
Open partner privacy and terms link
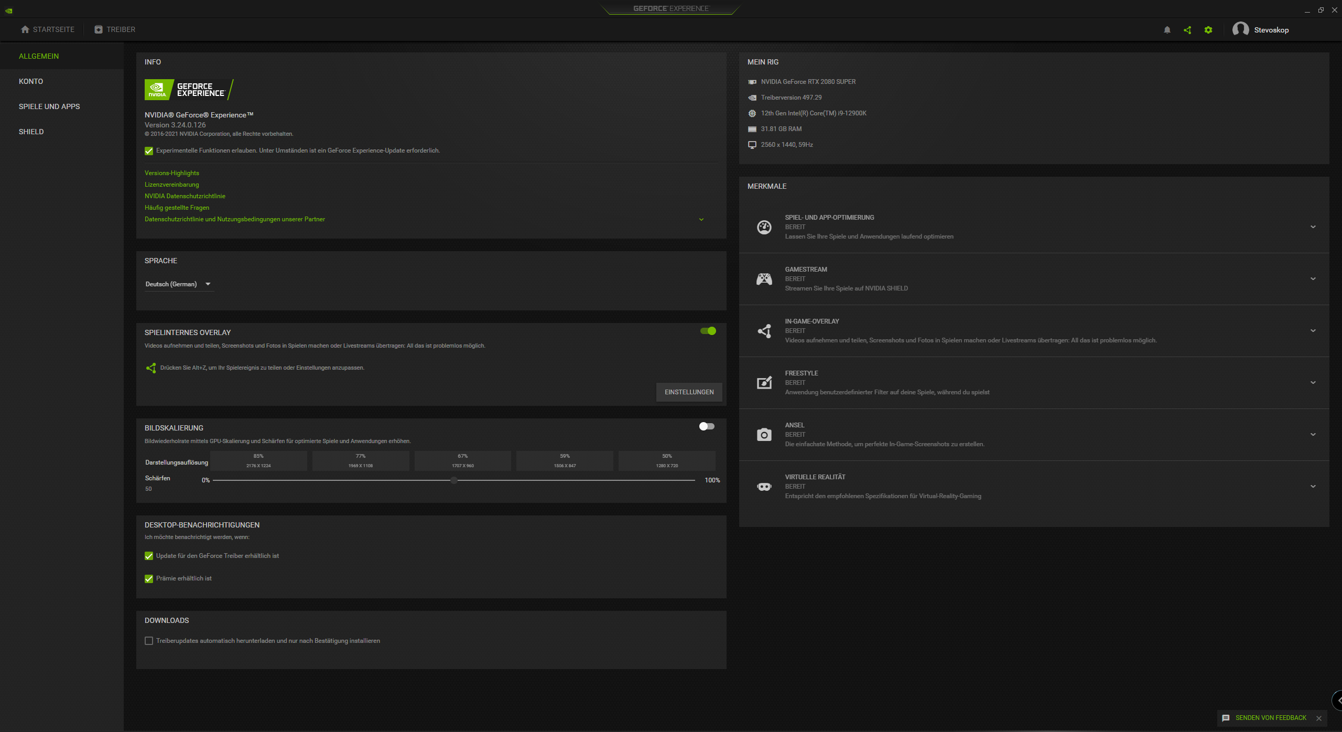point(235,219)
